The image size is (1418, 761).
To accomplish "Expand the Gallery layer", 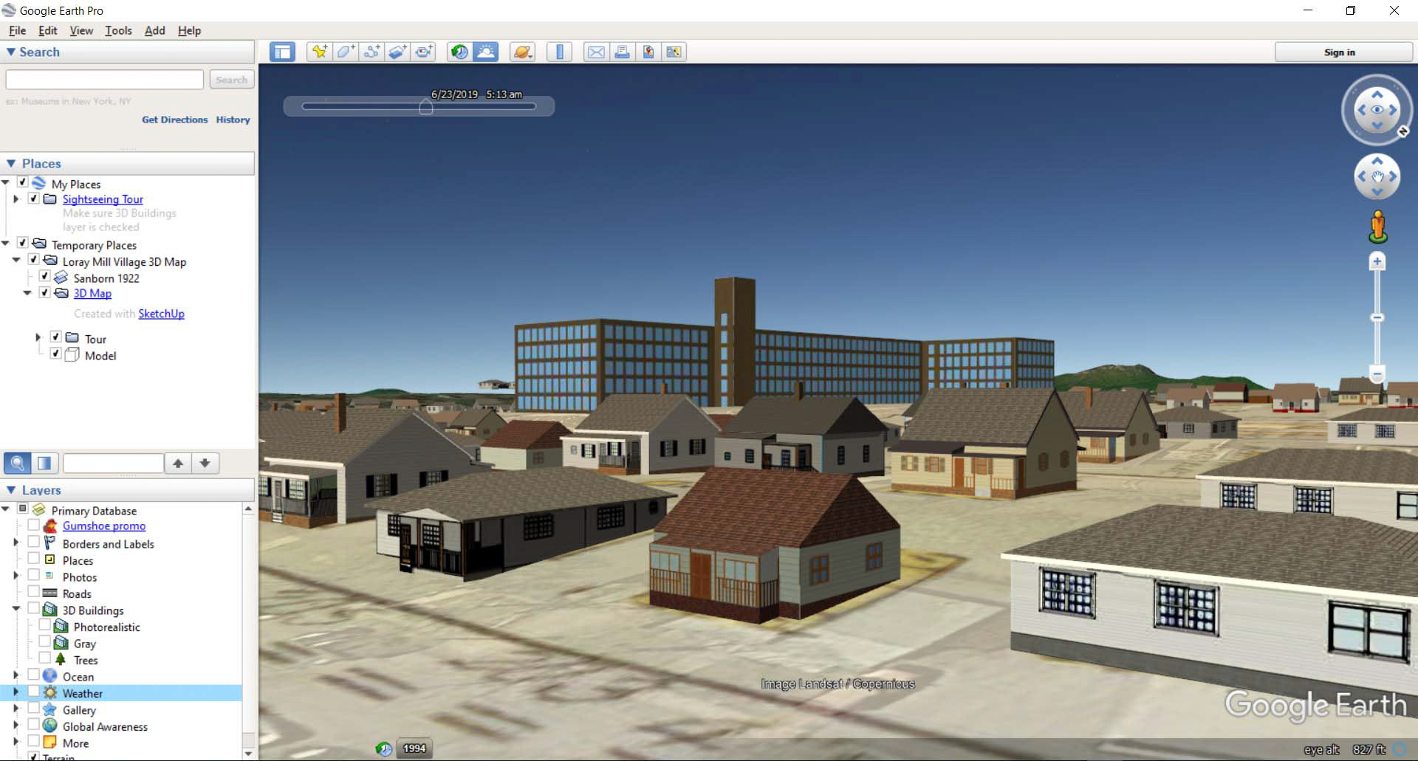I will click(16, 709).
